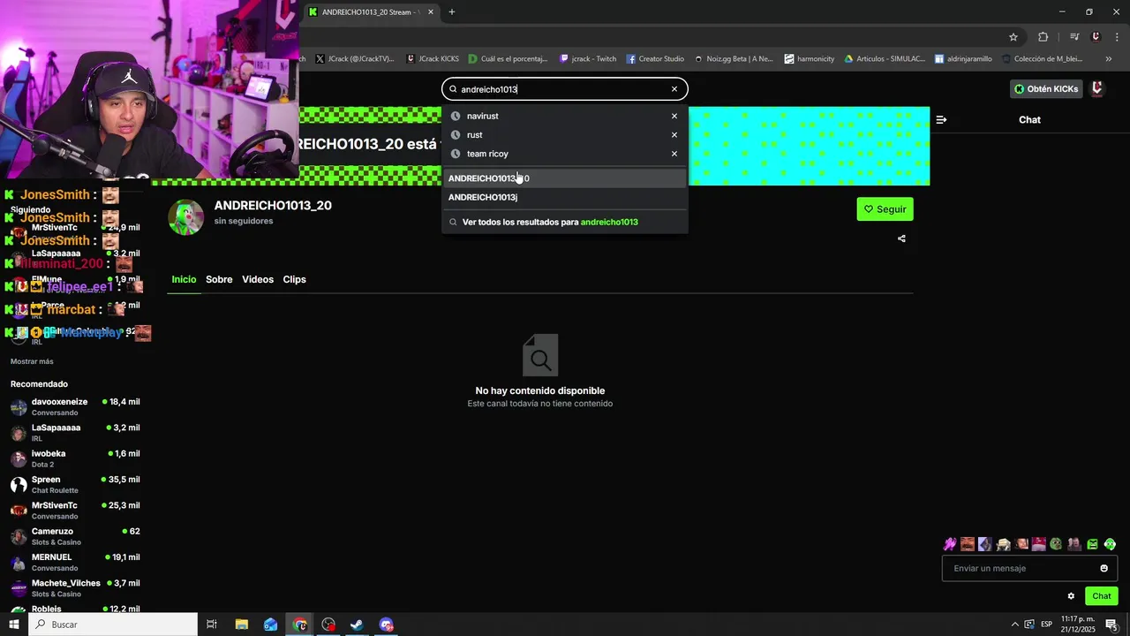The width and height of the screenshot is (1130, 636).
Task: Show more bookmarks with chevron
Action: (x=1108, y=59)
